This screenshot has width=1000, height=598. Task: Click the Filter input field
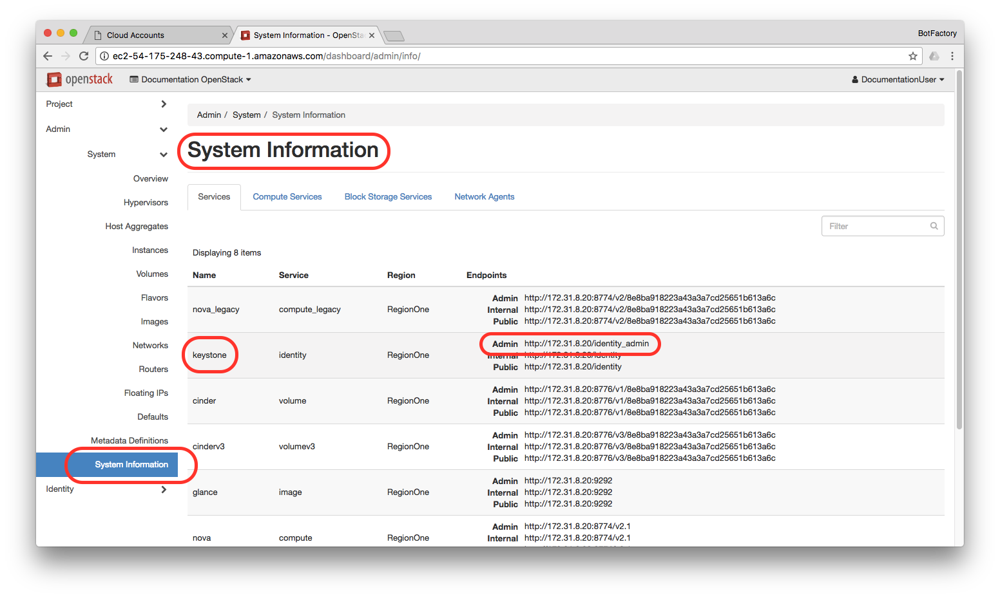tap(883, 226)
